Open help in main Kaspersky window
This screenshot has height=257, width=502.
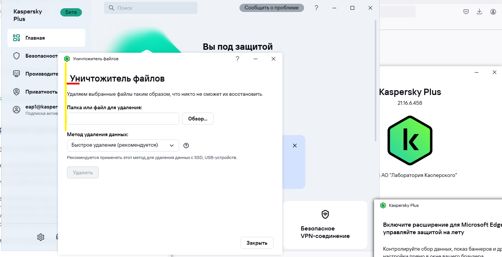click(316, 8)
